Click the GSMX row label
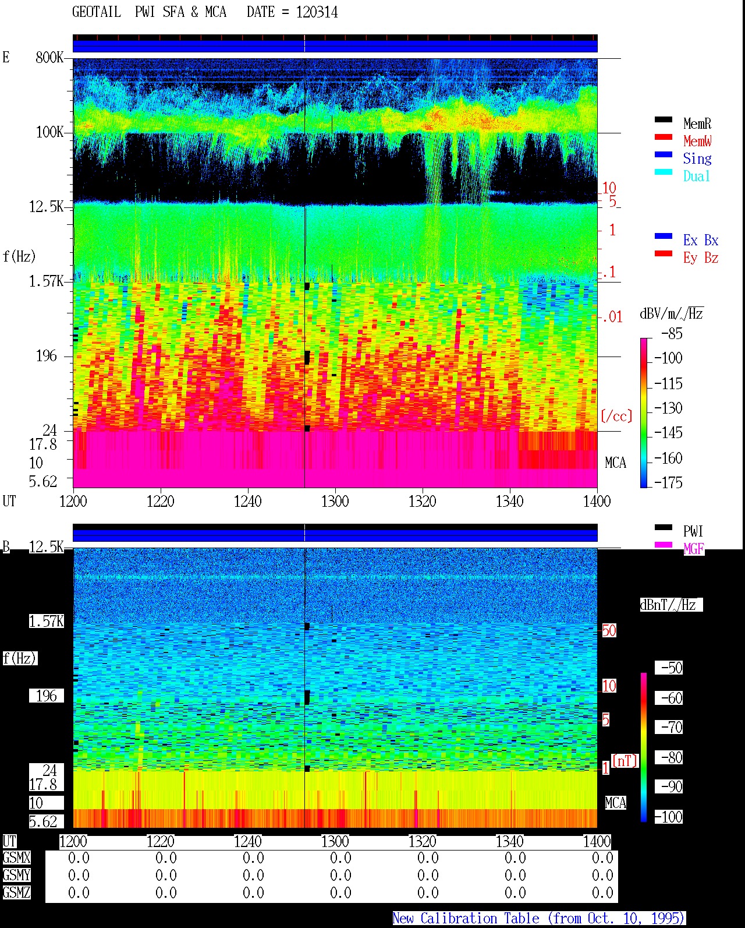The width and height of the screenshot is (745, 928). tap(16, 858)
